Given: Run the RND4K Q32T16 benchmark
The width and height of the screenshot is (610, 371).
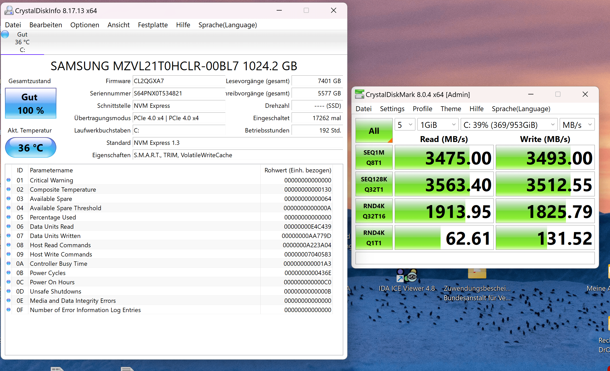Looking at the screenshot, I should 374,211.
